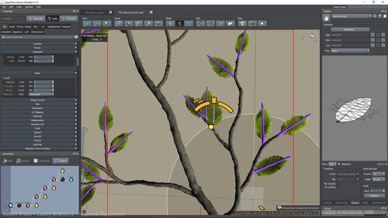The height and width of the screenshot is (218, 388).
Task: Click the first Edit toolbar icon
Action: 201,24
